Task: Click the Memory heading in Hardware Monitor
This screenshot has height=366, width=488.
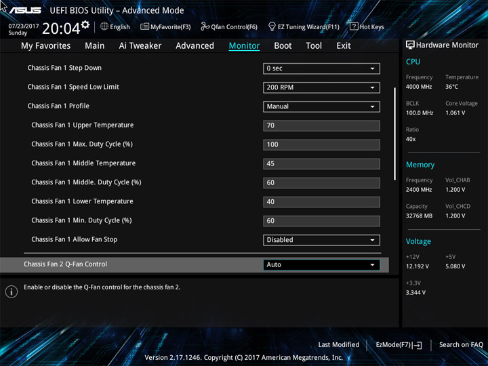Action: (420, 165)
